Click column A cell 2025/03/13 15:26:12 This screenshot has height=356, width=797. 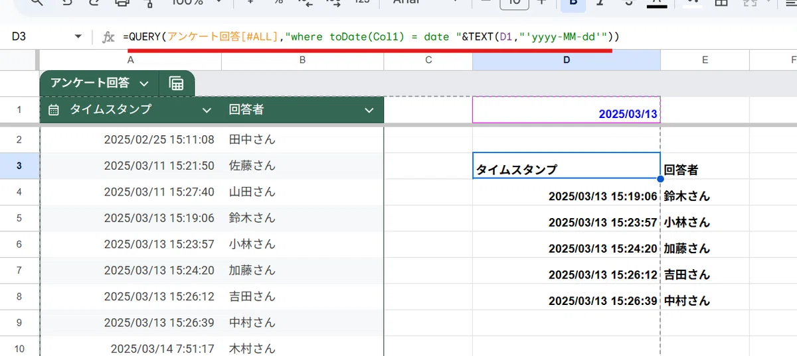tap(130, 296)
